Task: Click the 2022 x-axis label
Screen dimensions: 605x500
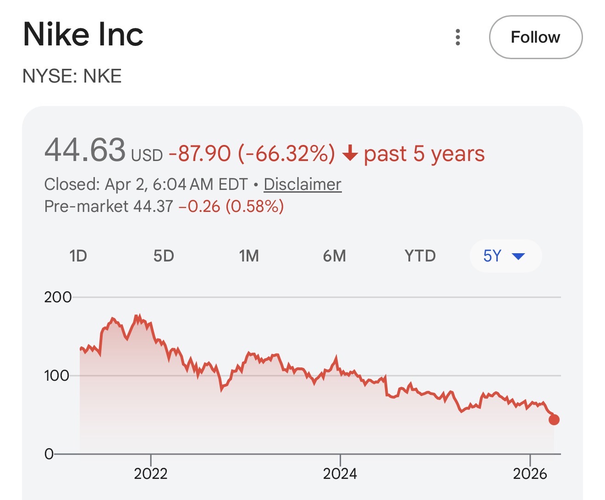Action: pos(151,473)
